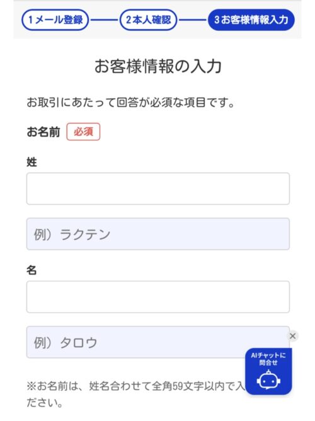This screenshot has height=421, width=315.
Task: Click the line connecting steps 2 and 3
Action: click(192, 20)
